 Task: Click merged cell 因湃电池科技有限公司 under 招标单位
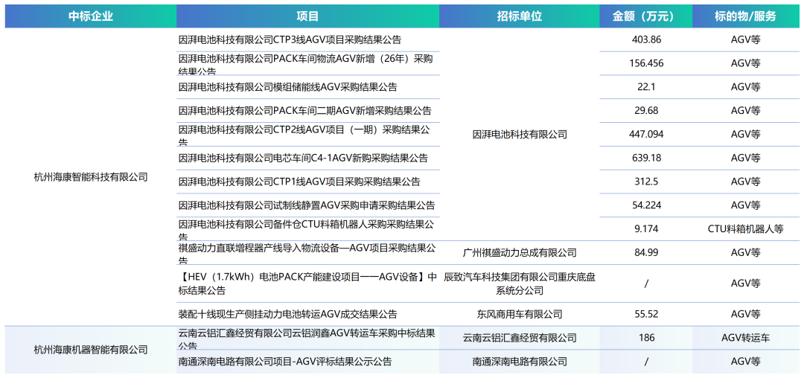(x=520, y=134)
